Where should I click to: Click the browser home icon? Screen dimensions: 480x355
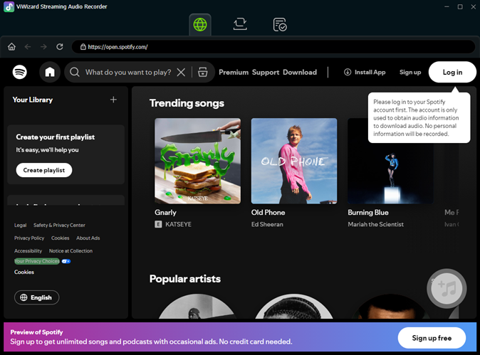(11, 47)
